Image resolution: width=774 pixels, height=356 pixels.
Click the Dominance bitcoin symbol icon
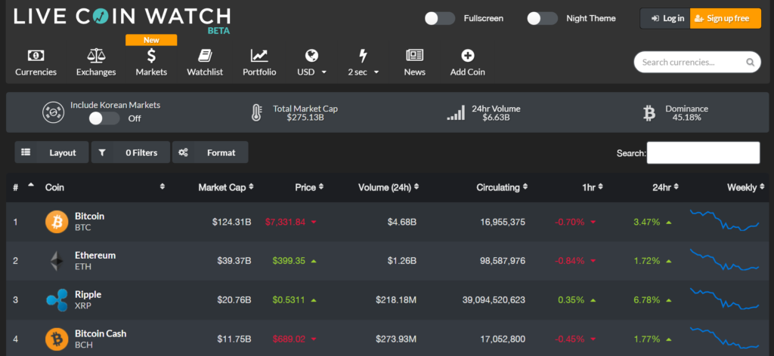[x=649, y=112]
